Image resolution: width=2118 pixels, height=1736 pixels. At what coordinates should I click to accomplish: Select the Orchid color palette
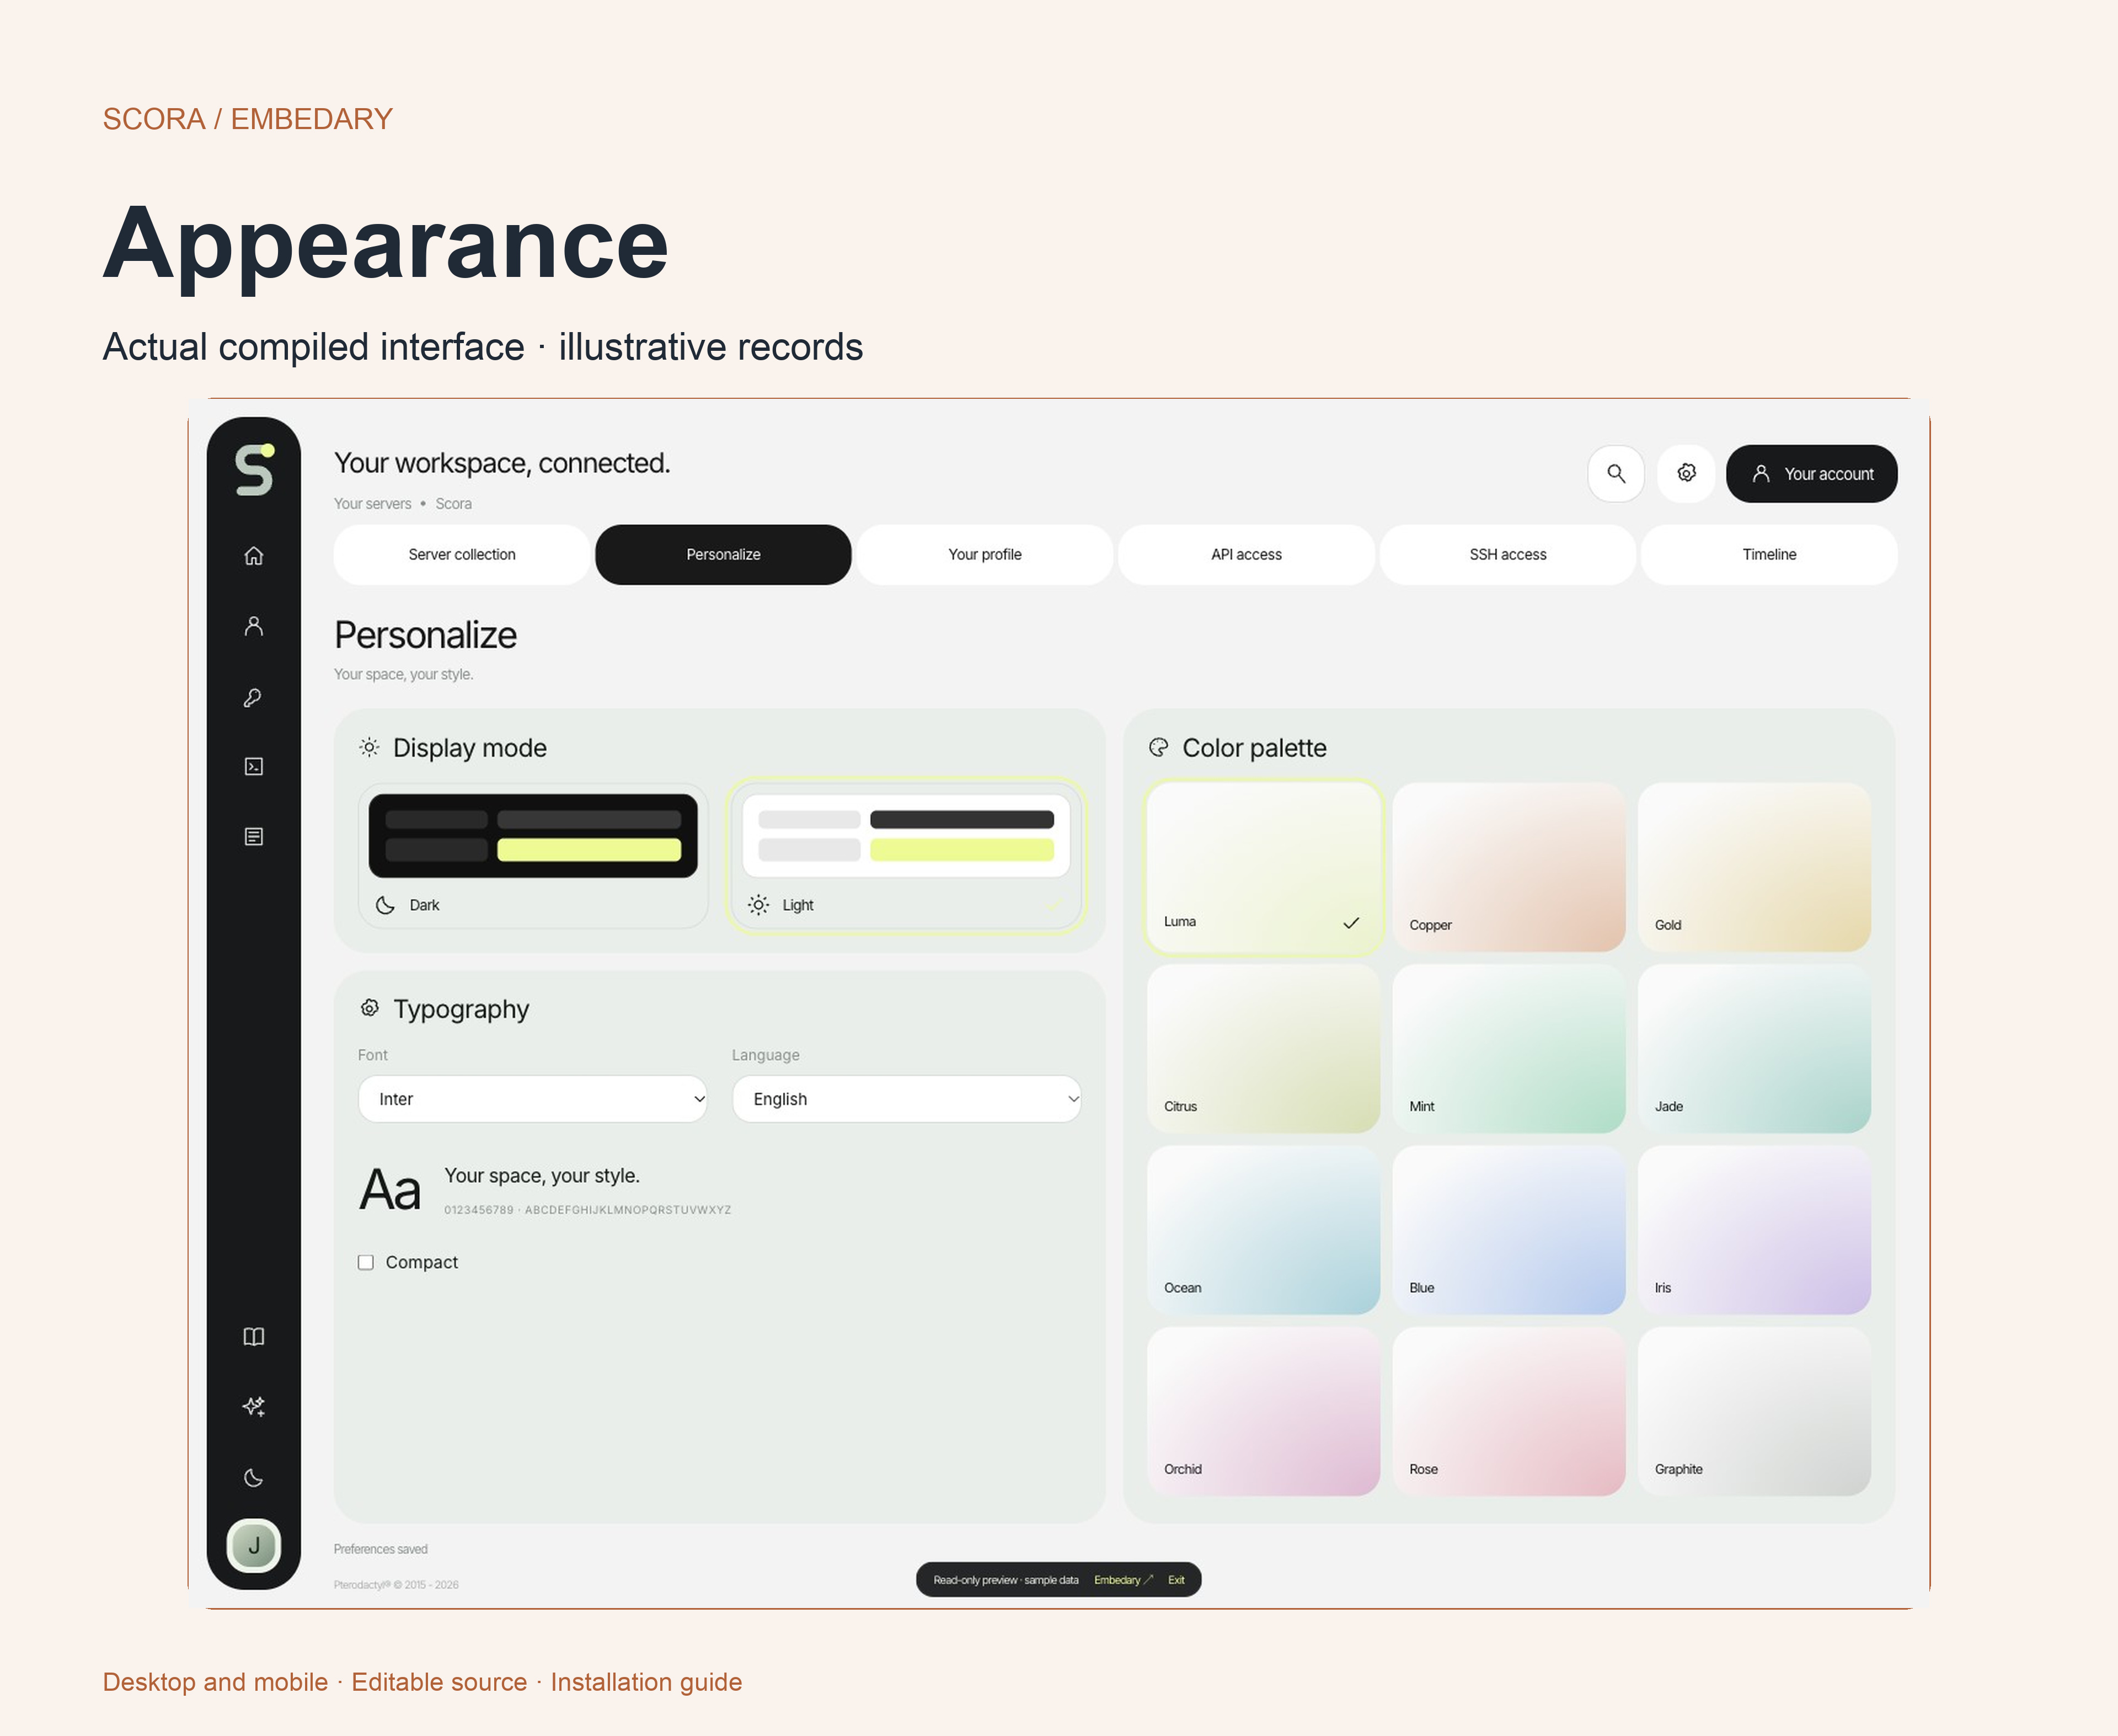click(1263, 1412)
